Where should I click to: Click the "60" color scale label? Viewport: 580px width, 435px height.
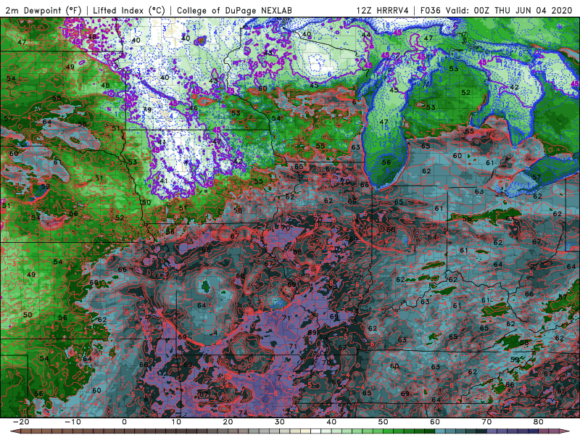[435, 422]
